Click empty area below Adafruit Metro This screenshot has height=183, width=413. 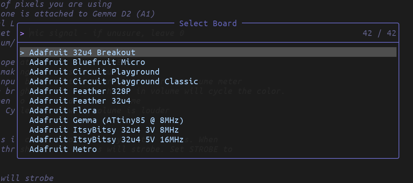tap(208, 156)
